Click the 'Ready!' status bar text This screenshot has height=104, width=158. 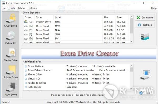tap(6, 102)
